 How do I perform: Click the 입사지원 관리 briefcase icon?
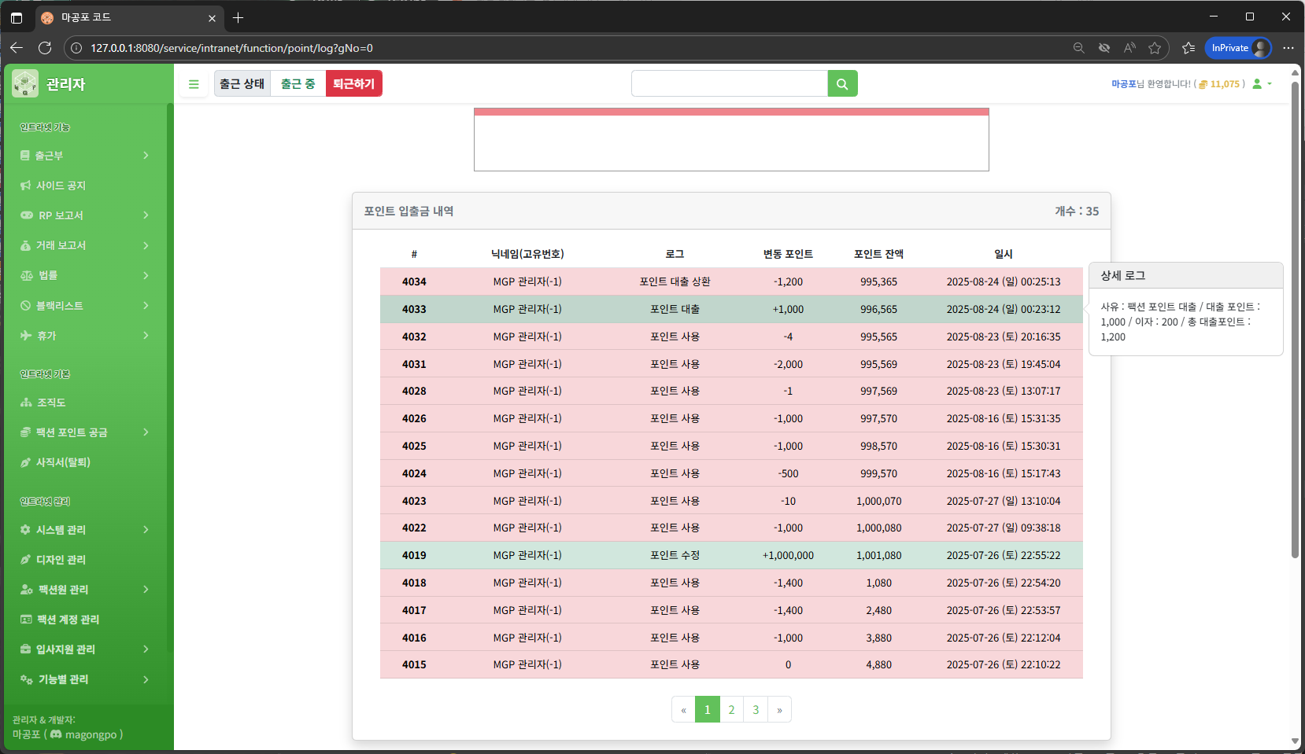[x=25, y=649]
